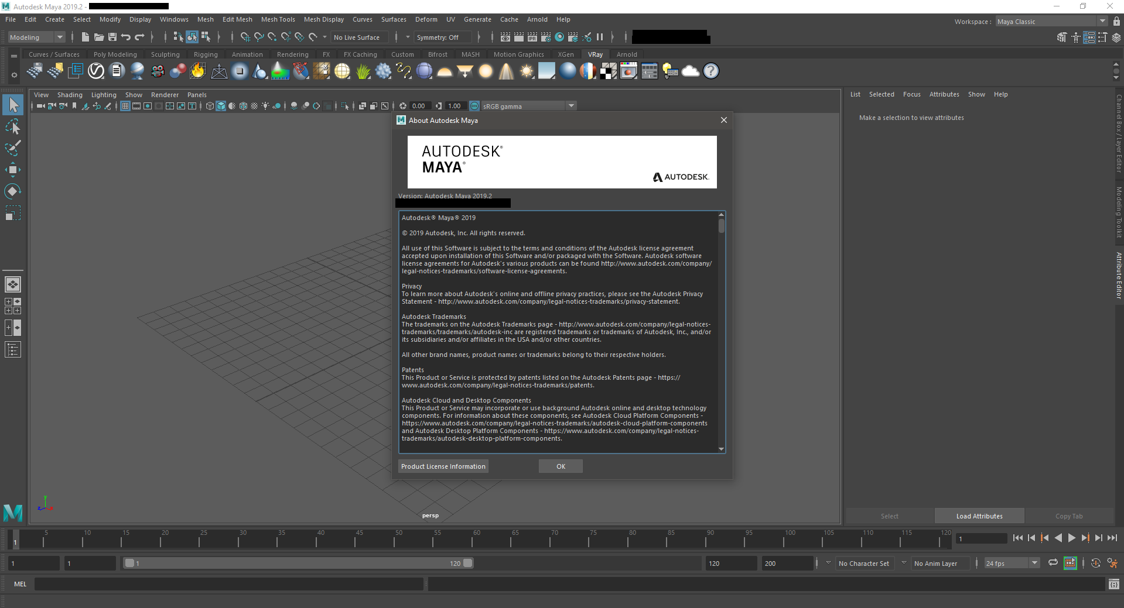1124x608 pixels.
Task: Open the Render View clapperboard icon
Action: 505,37
